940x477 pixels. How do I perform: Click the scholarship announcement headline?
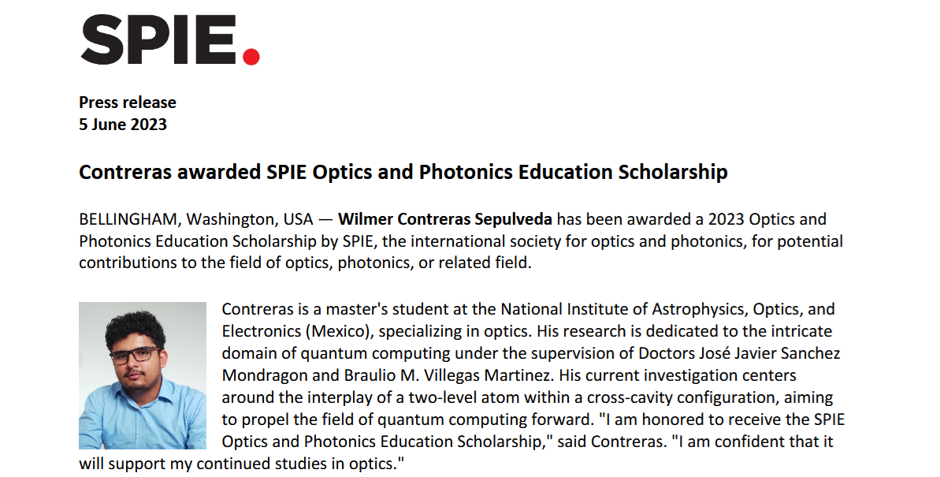coord(403,173)
